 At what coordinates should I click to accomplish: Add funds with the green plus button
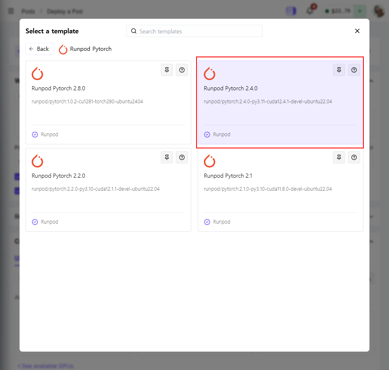pos(360,11)
